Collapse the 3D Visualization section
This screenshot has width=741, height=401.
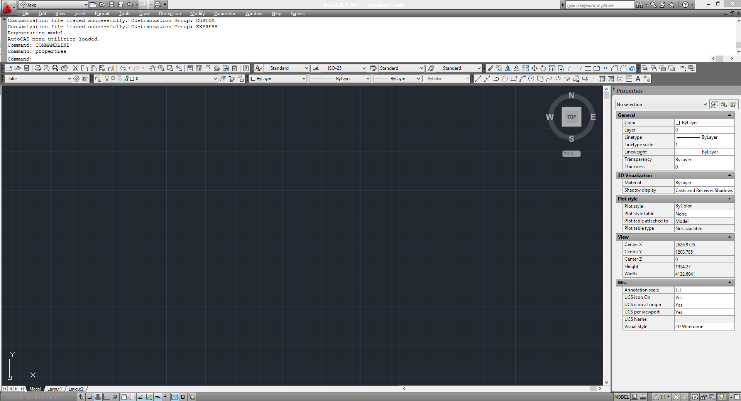[729, 175]
